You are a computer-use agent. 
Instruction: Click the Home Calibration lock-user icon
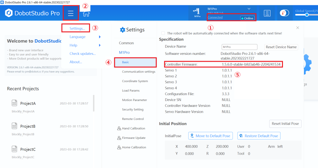click(119, 147)
